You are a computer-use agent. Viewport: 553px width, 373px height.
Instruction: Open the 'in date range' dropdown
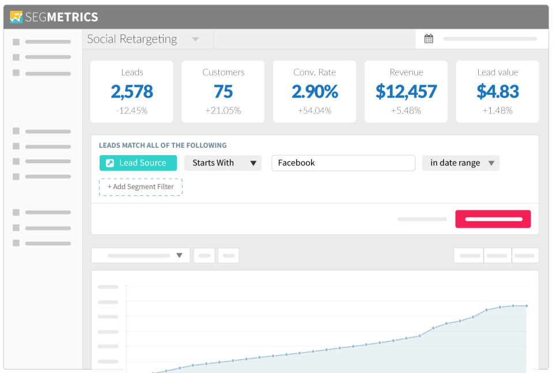pos(460,163)
